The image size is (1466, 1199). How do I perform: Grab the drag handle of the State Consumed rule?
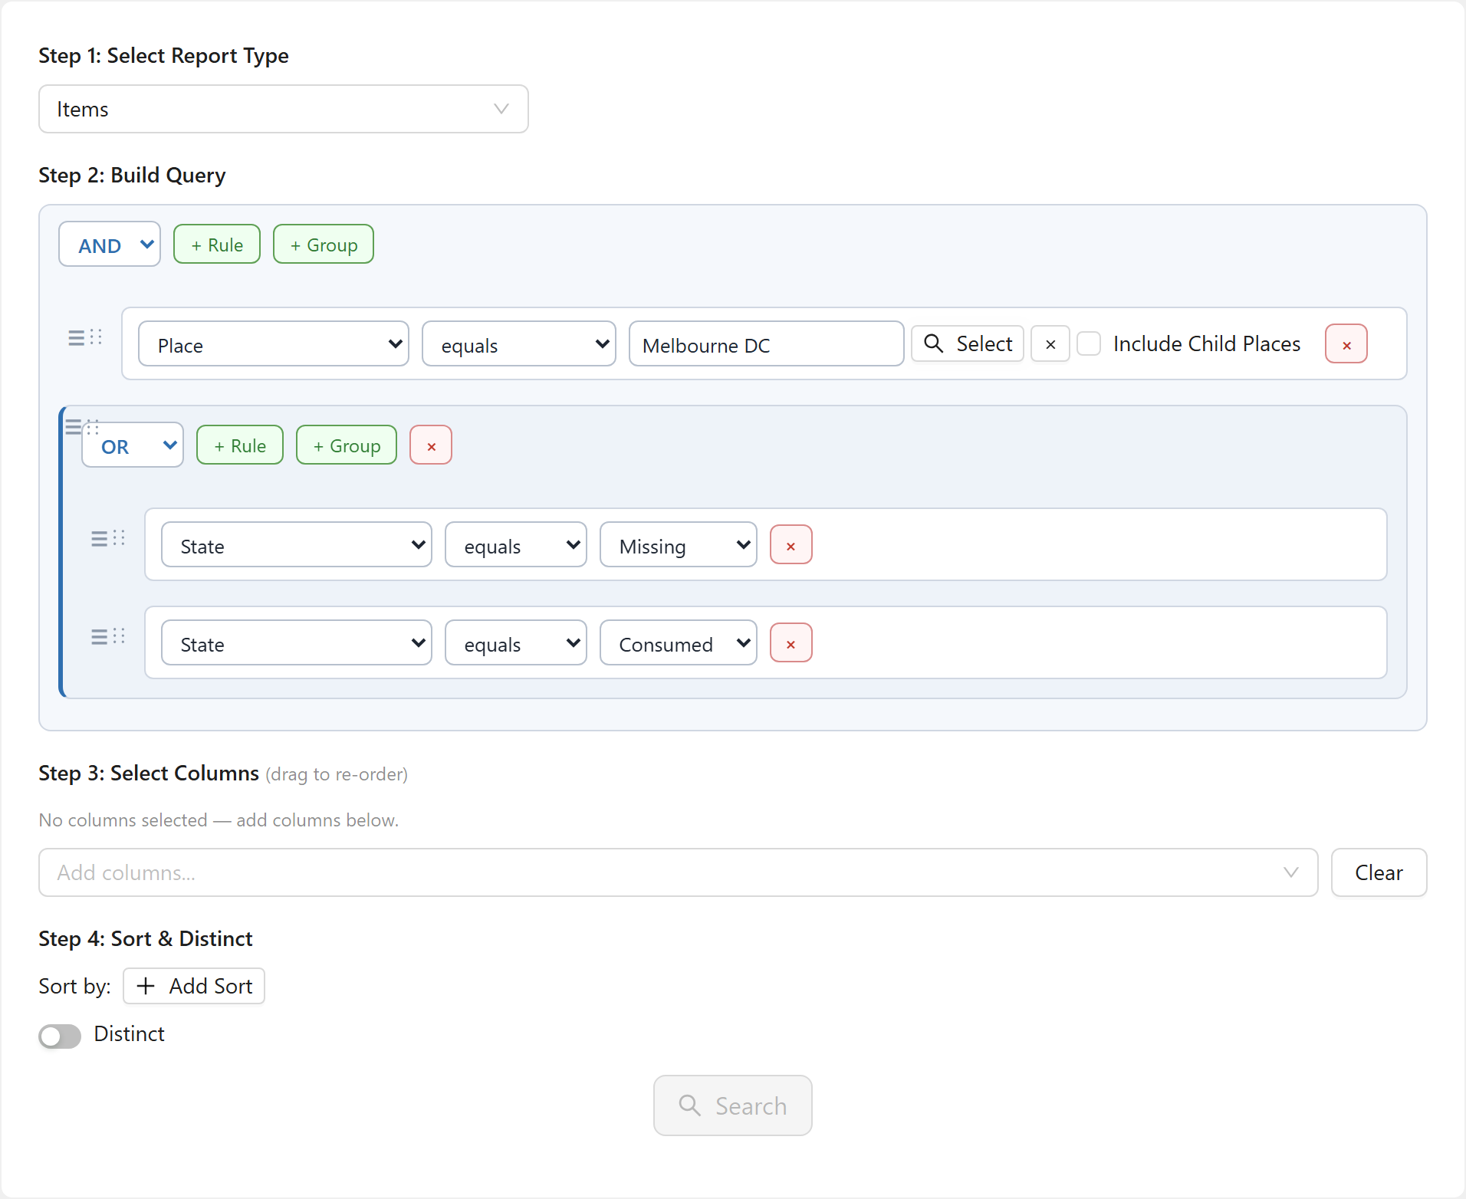coord(108,636)
